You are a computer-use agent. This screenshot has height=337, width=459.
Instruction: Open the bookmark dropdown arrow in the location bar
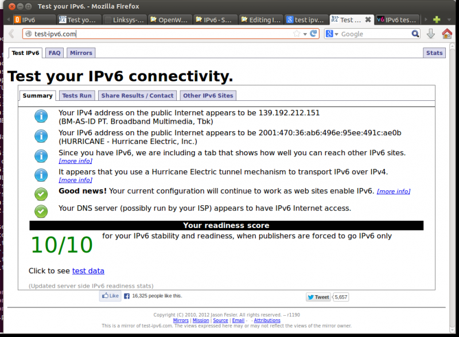[305, 33]
